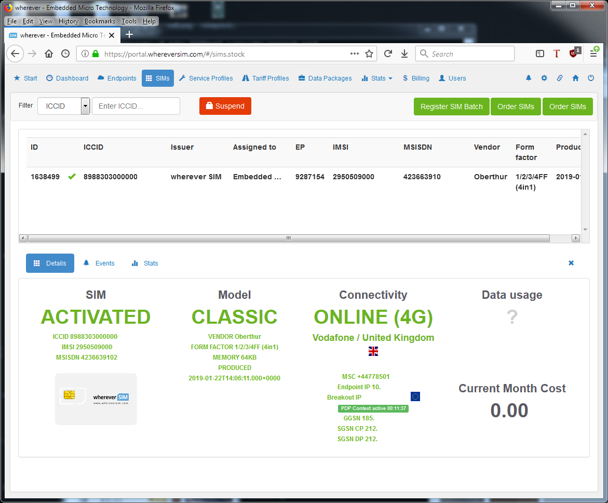This screenshot has height=503, width=608.
Task: Click the EU flag icon
Action: click(415, 396)
